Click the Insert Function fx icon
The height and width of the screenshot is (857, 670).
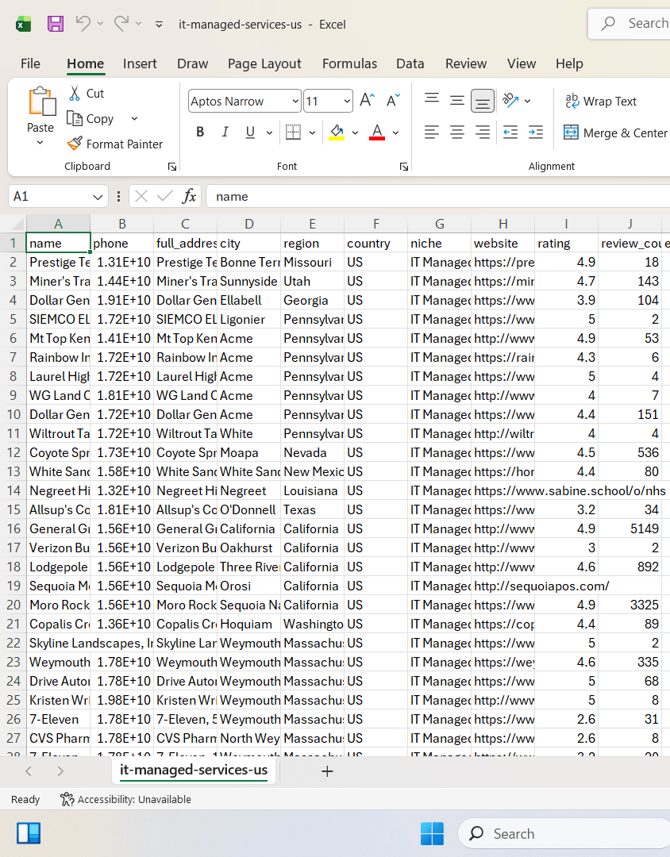[189, 196]
